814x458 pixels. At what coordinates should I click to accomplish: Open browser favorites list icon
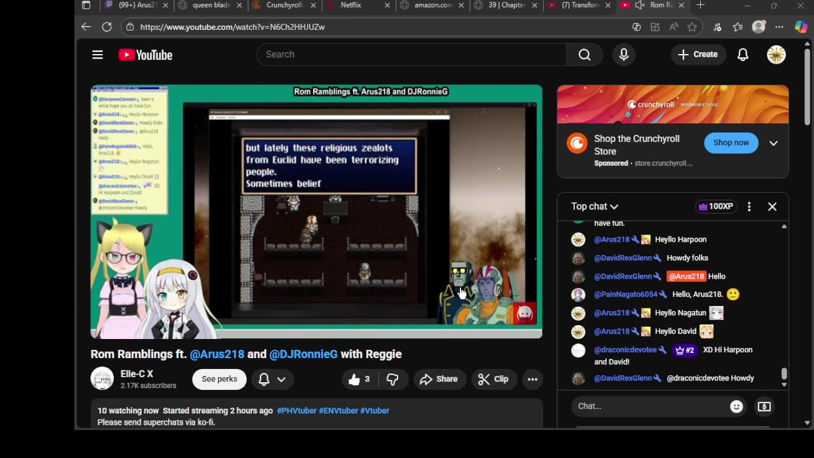[x=738, y=27]
